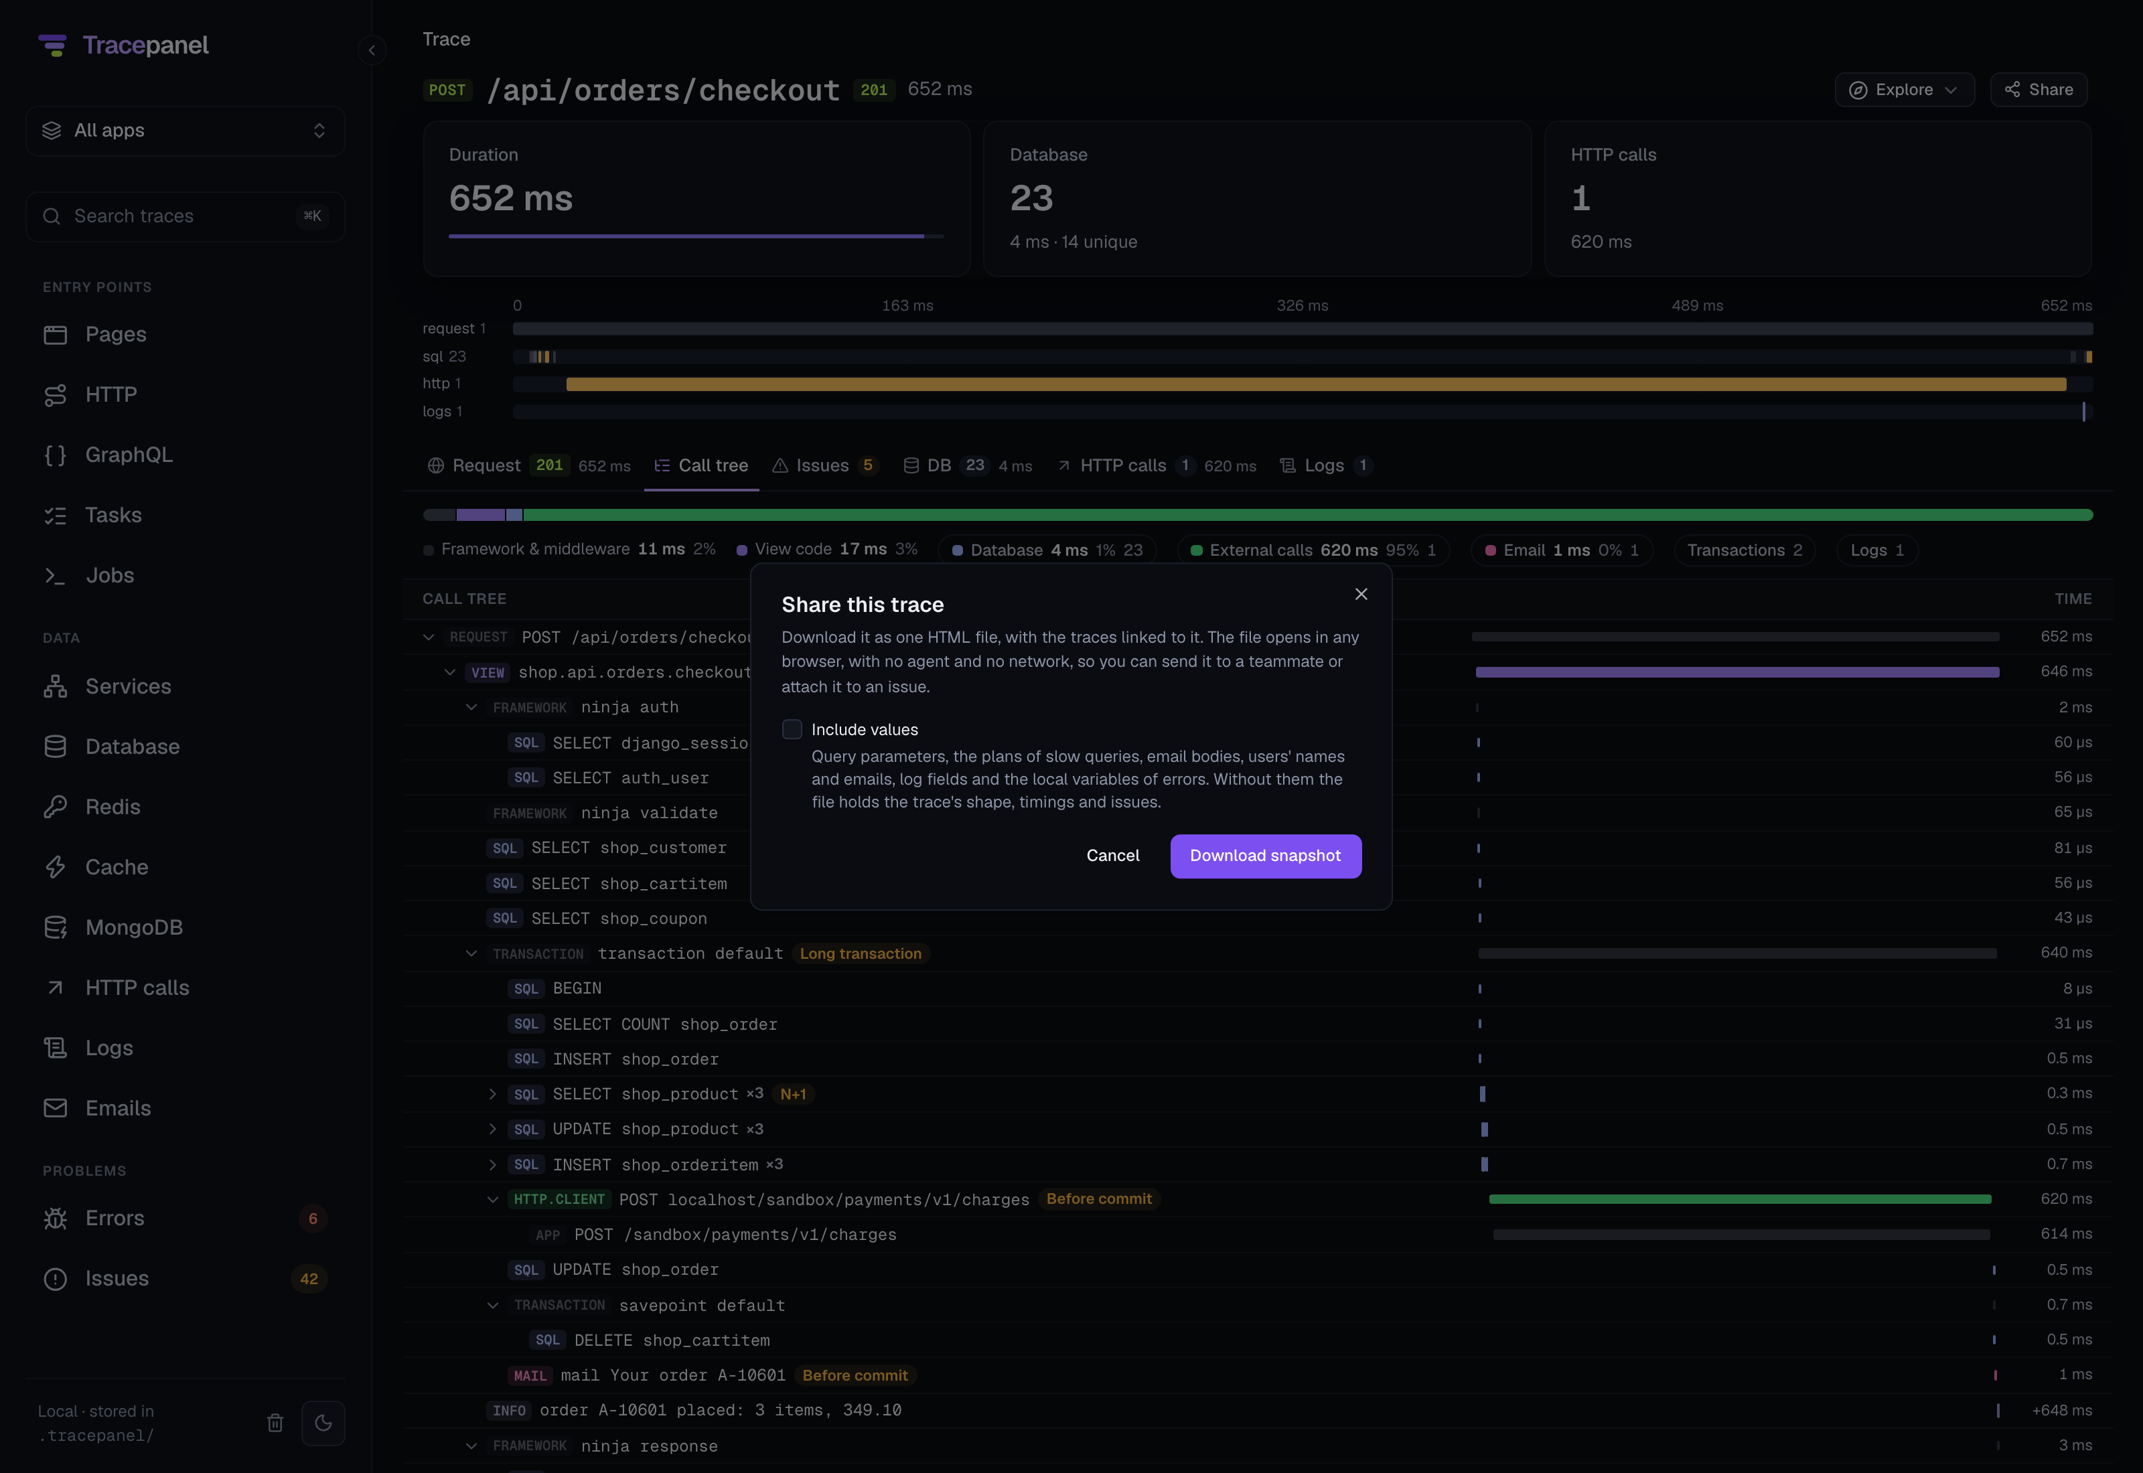This screenshot has height=1473, width=2143.
Task: Switch to the Request tab
Action: click(529, 466)
